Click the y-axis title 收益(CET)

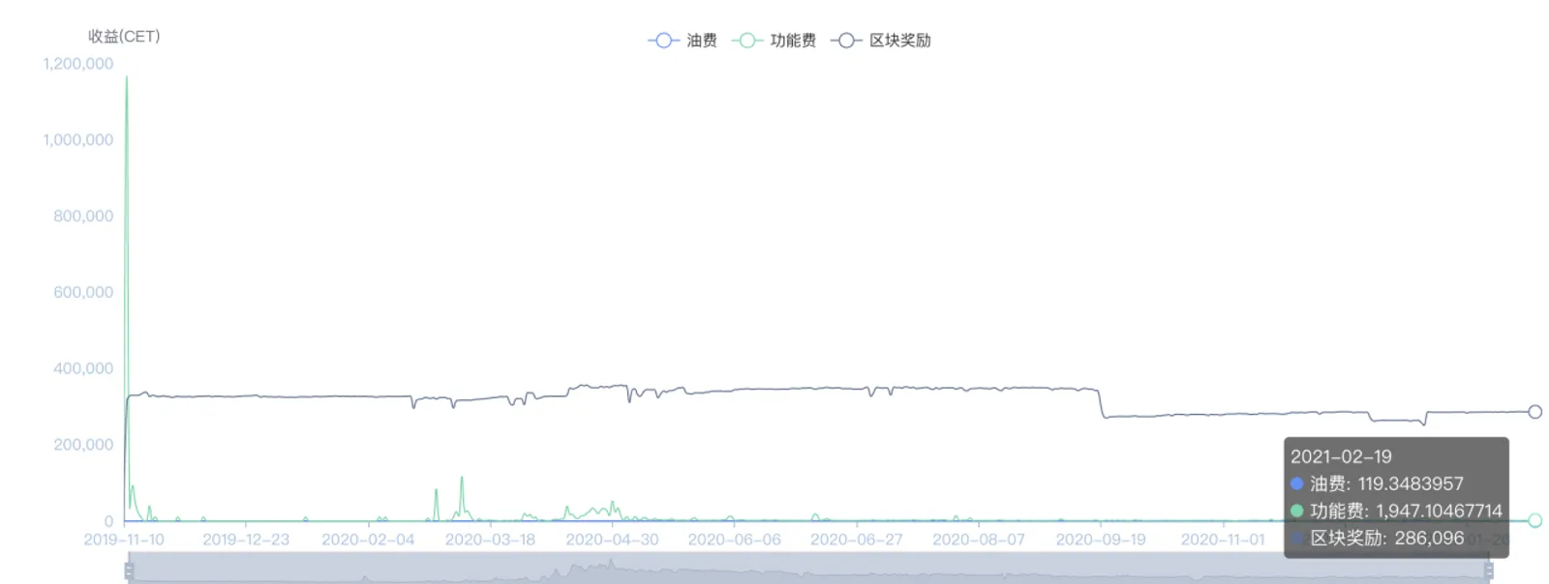tap(124, 37)
